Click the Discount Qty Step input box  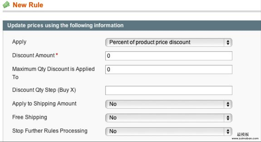point(169,90)
